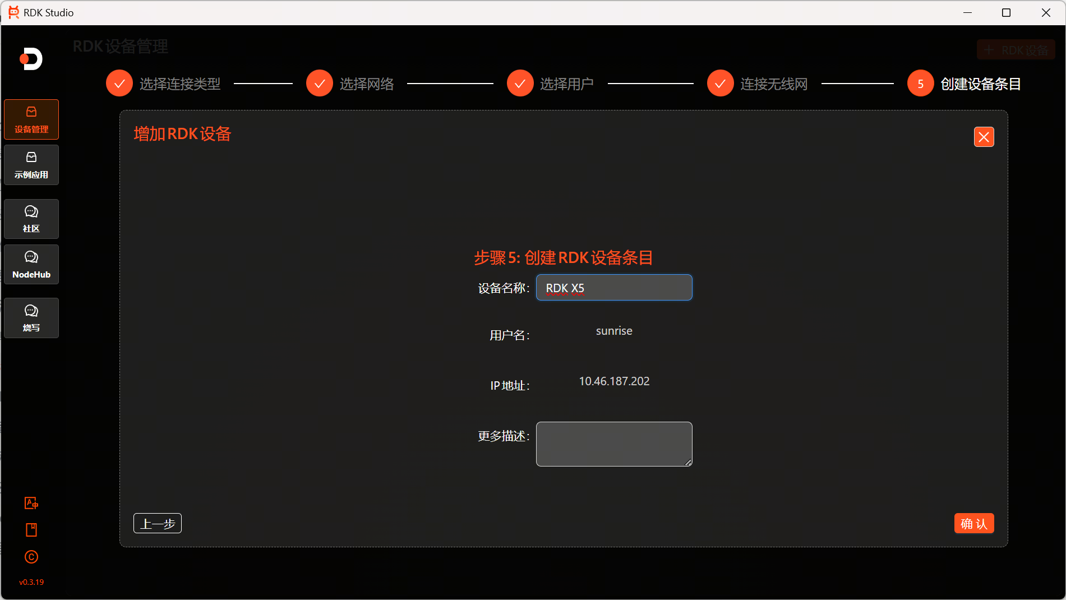Click the 上一步 button
1066x600 pixels.
click(157, 523)
